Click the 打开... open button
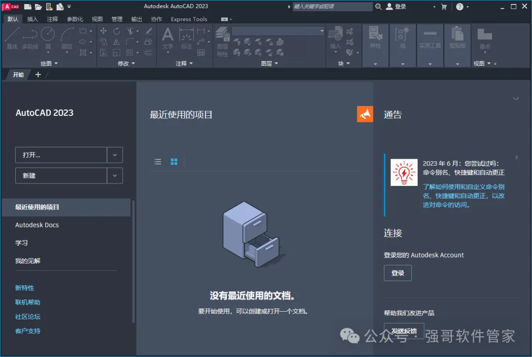 pyautogui.click(x=61, y=155)
